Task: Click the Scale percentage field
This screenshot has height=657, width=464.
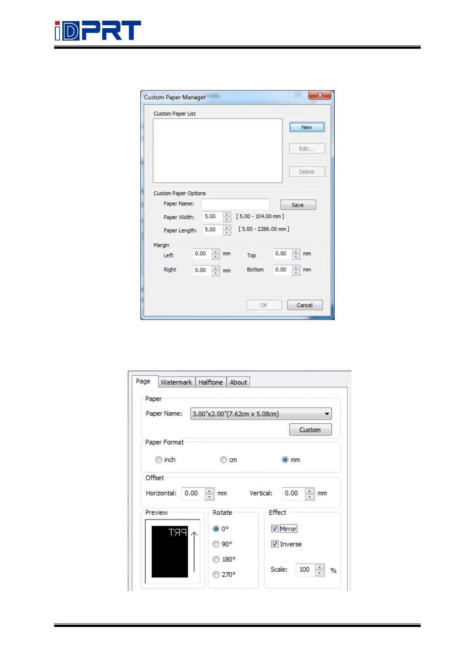Action: [x=305, y=570]
